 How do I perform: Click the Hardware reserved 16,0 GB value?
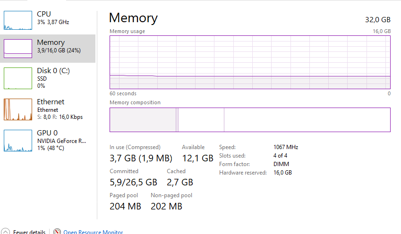282,173
